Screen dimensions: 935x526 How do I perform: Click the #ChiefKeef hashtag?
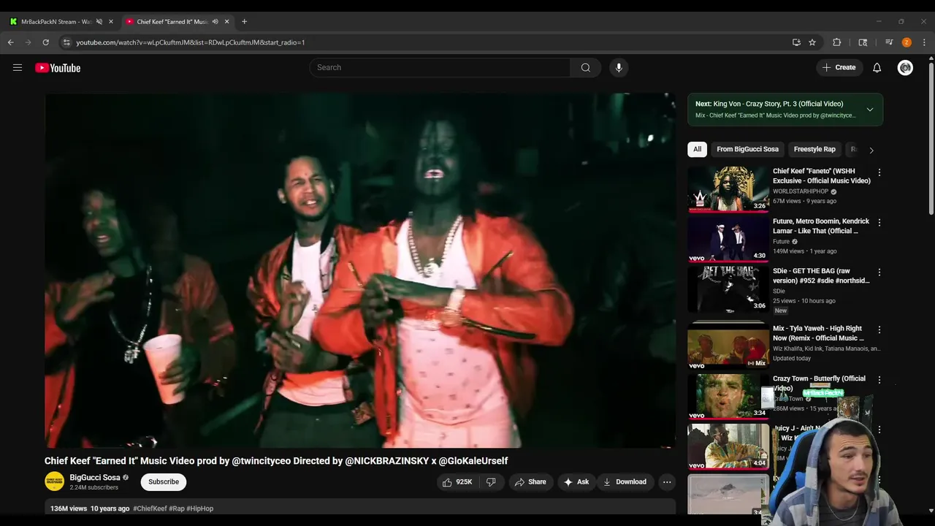tap(150, 508)
